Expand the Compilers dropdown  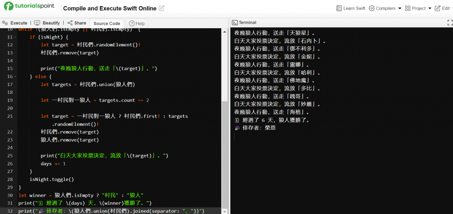385,8
